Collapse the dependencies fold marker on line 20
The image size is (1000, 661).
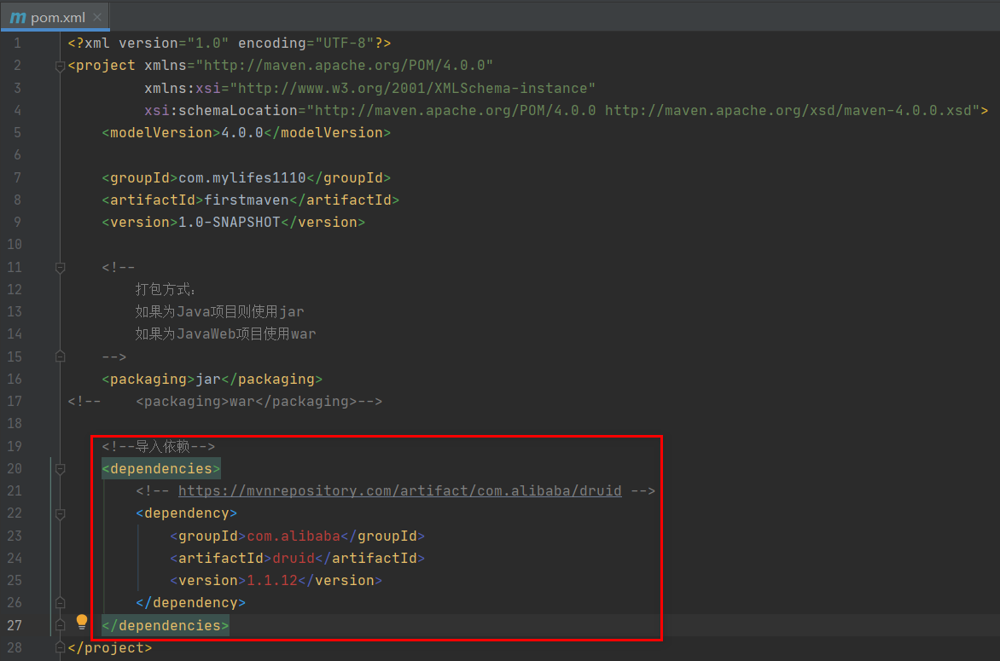60,469
